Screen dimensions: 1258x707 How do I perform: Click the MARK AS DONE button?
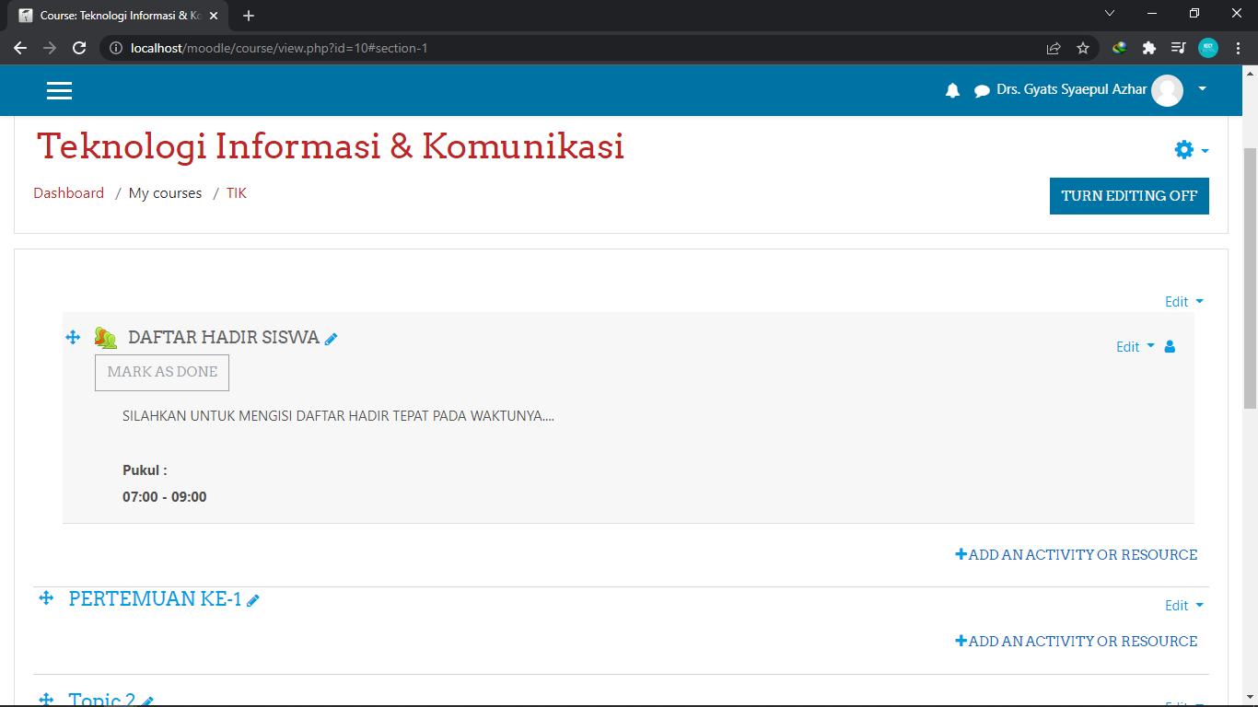[162, 372]
